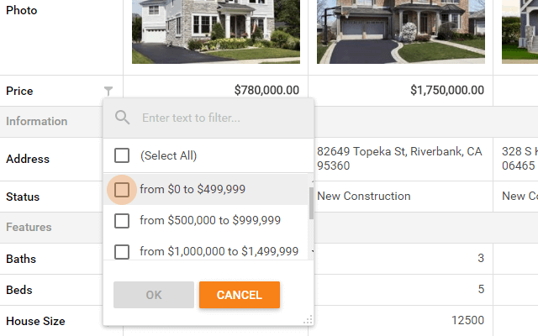
Task: Click the magnifier search icon in filter popup
Action: click(x=123, y=118)
